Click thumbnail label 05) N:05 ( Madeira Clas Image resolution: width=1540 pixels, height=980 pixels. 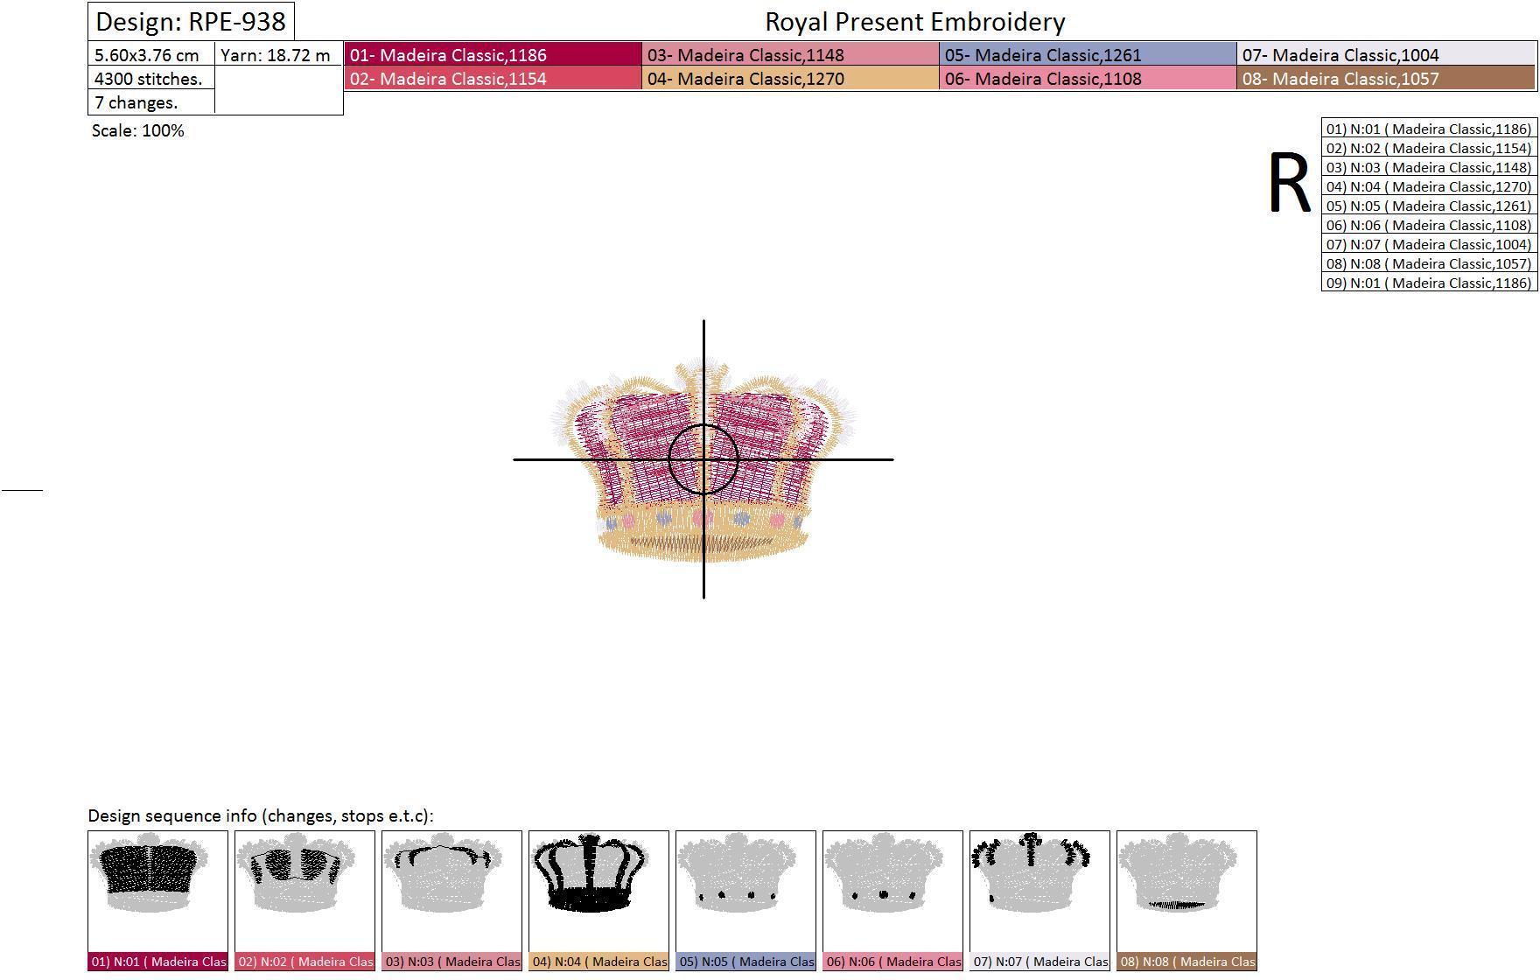coord(745,962)
